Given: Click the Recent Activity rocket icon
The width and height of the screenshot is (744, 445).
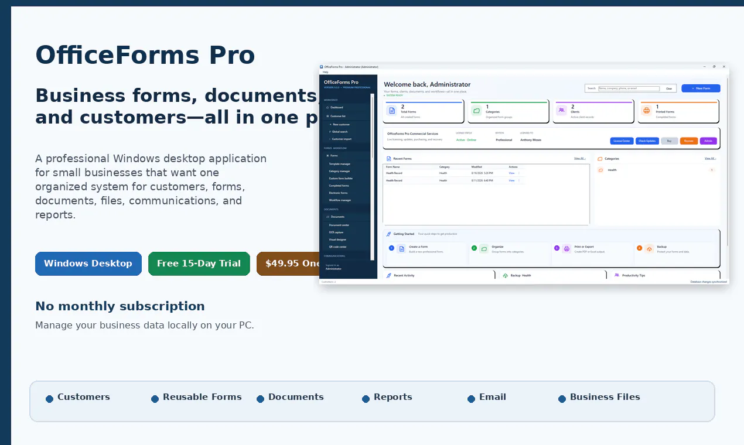Looking at the screenshot, I should [388, 275].
